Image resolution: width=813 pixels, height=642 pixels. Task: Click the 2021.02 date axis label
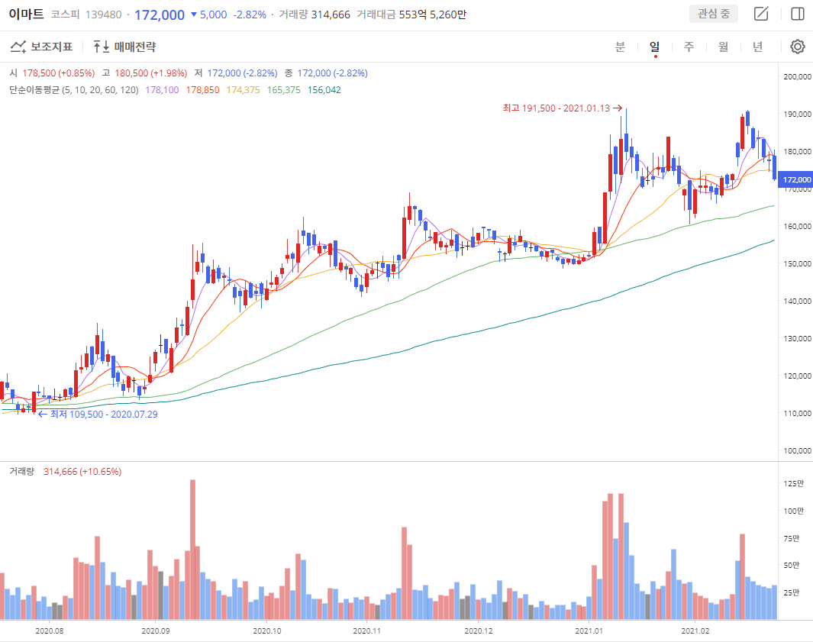point(695,631)
